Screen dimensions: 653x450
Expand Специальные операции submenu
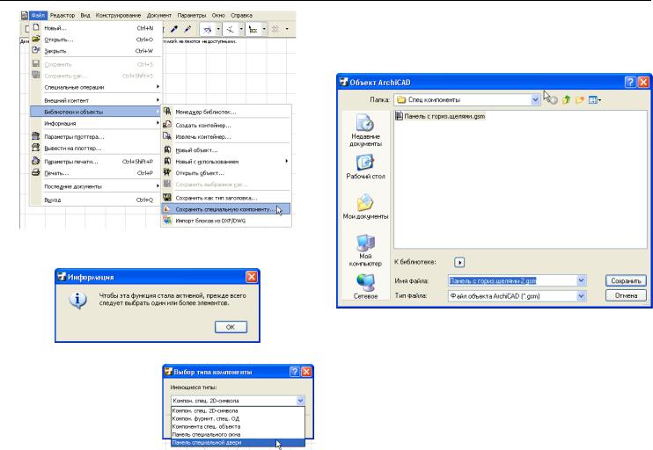pyautogui.click(x=95, y=87)
